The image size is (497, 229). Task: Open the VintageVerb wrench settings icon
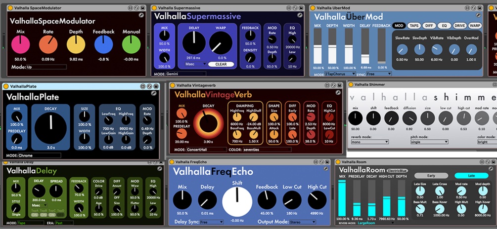(x=338, y=93)
